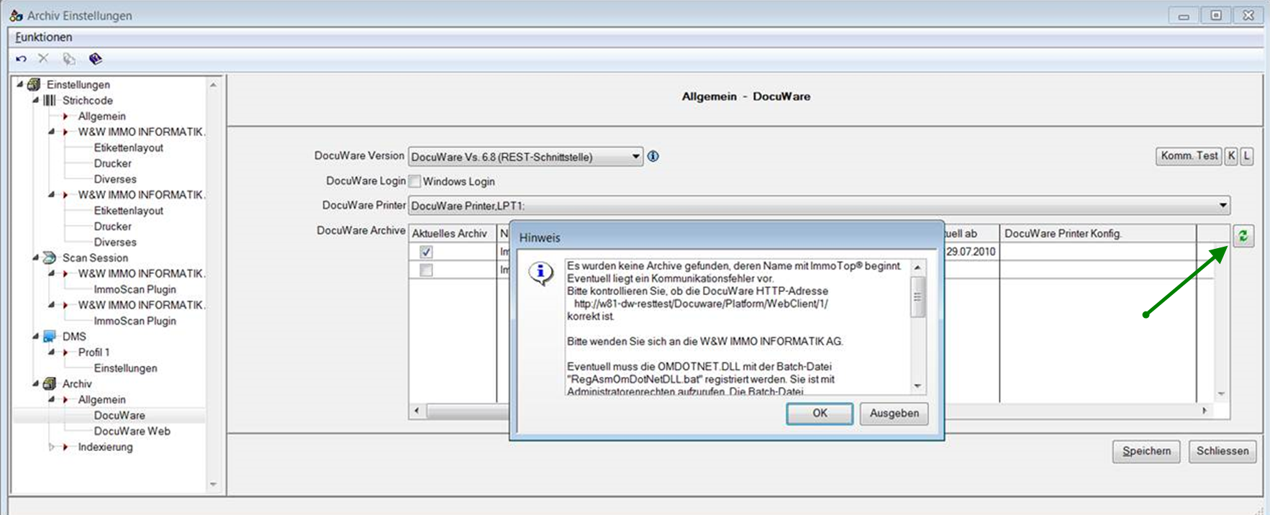The image size is (1270, 515).
Task: Collapse the DMS tree node
Action: [35, 337]
